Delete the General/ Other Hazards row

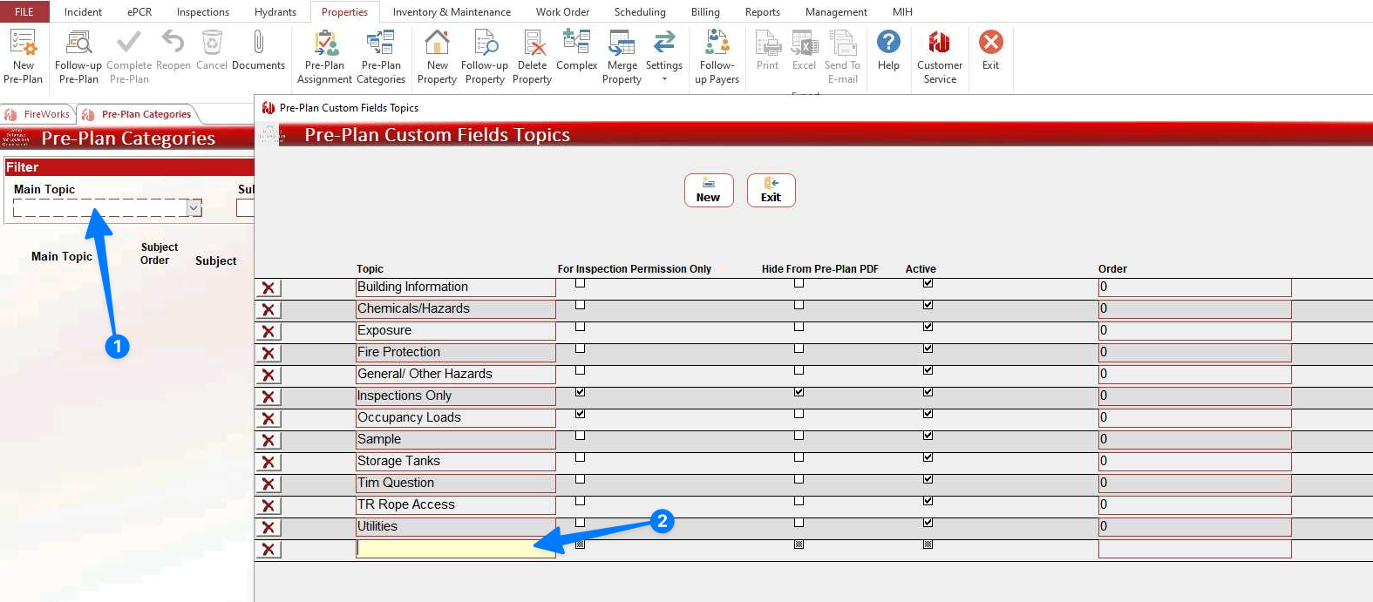pos(268,375)
